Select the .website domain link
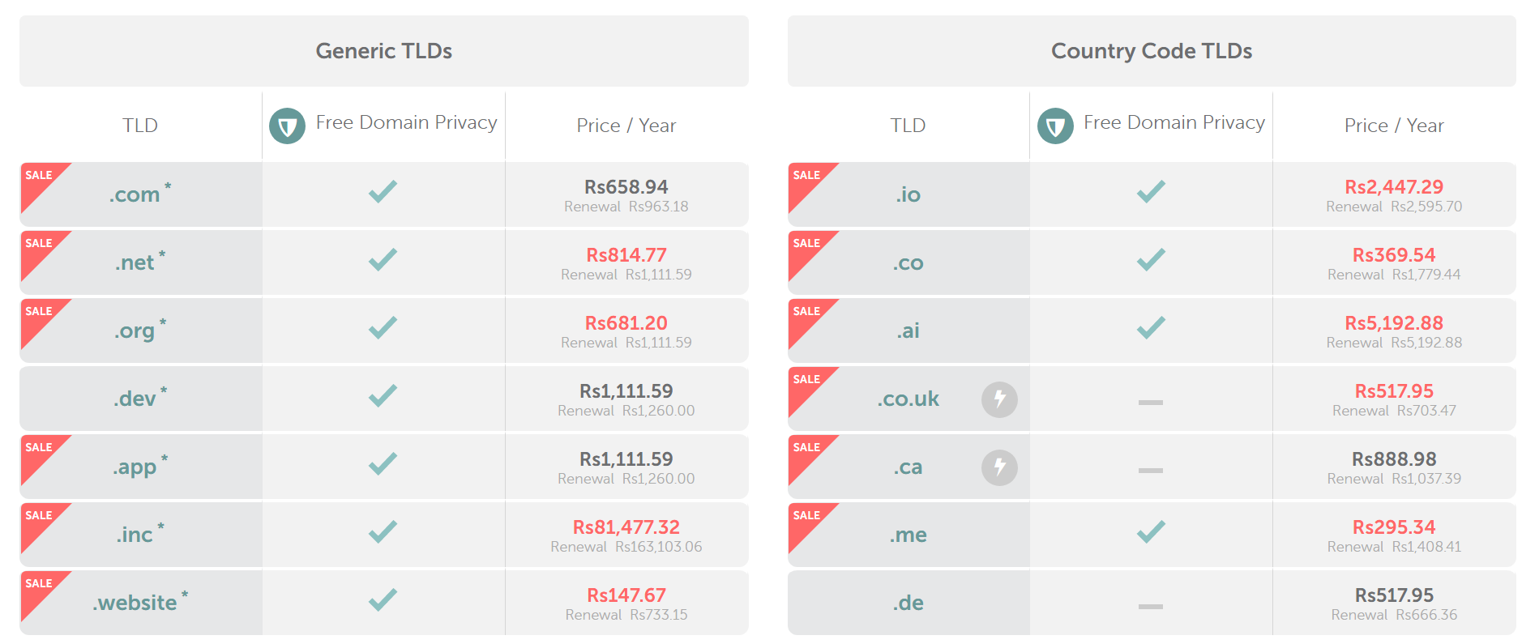The image size is (1522, 644). click(x=135, y=603)
